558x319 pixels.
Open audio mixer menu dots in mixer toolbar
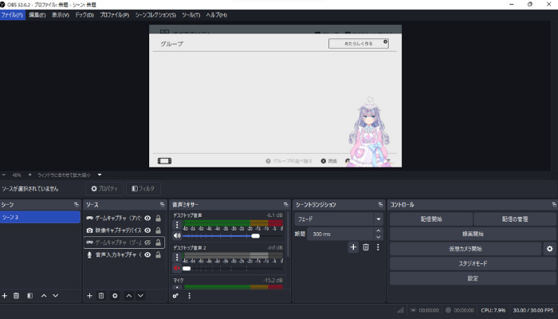point(190,296)
